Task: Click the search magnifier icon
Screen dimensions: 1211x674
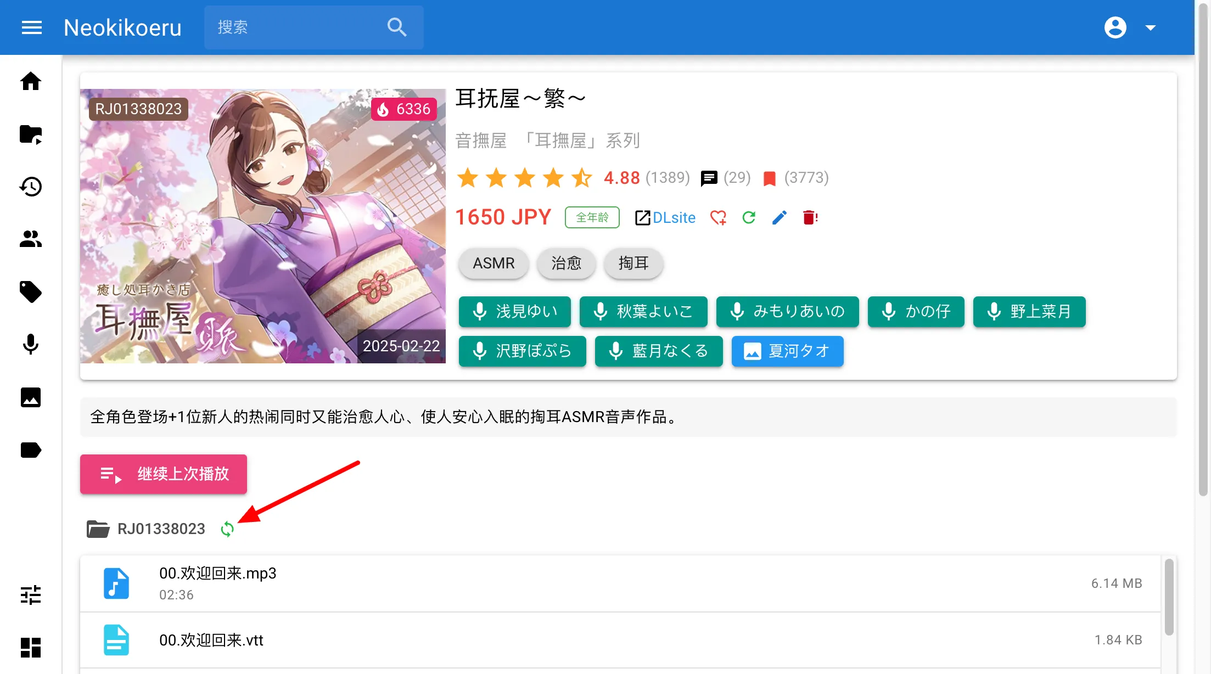Action: pyautogui.click(x=396, y=27)
